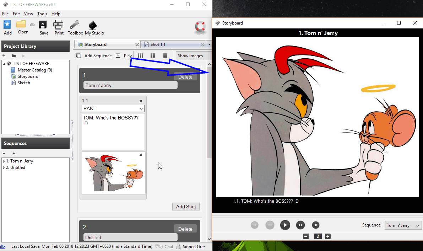Select the two-column layout view
This screenshot has width=423, height=251.
[x=153, y=55]
